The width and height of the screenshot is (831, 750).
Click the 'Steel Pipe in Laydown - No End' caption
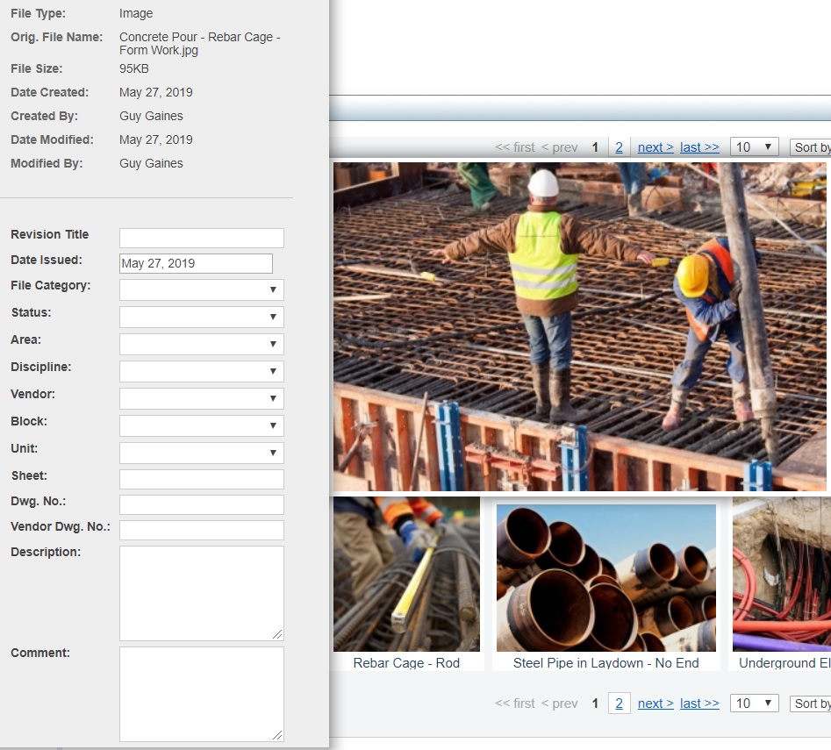[x=606, y=663]
